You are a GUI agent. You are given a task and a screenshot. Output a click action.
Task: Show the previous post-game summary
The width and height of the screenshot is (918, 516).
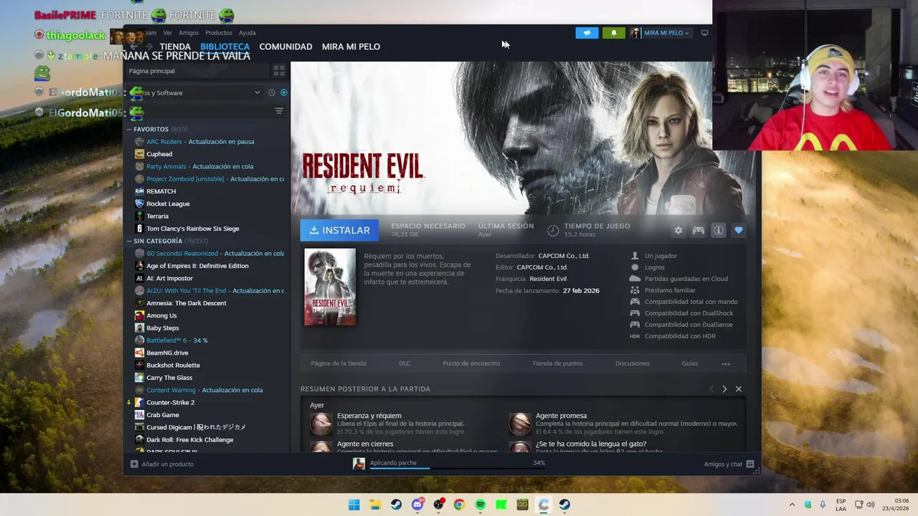pos(711,389)
